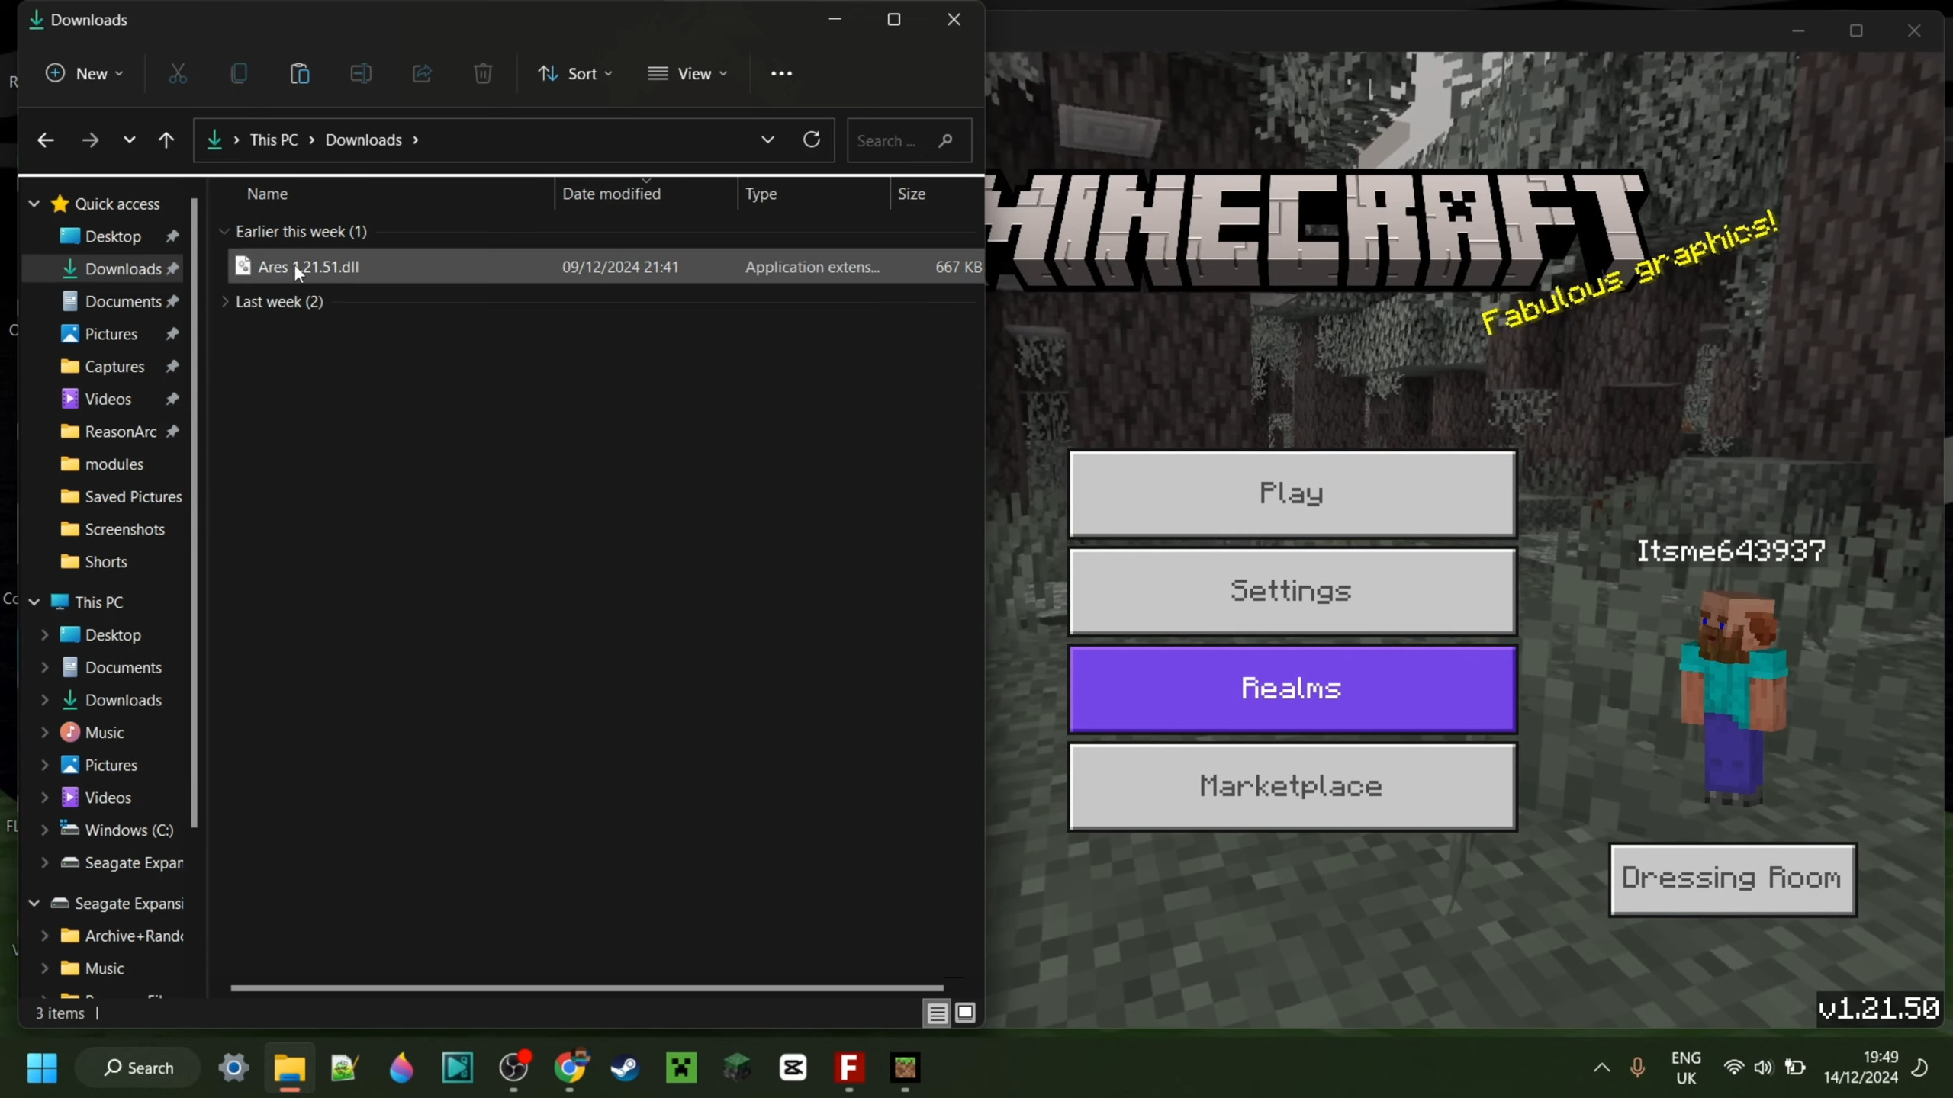Click the Paste clipboard icon

[300, 73]
